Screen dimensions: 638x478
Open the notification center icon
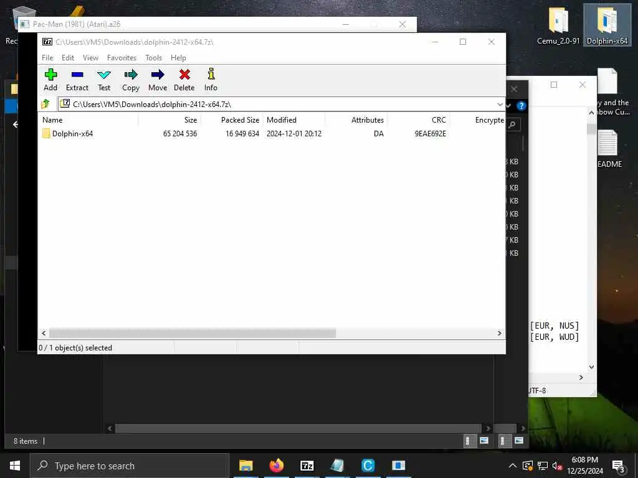[x=618, y=466]
